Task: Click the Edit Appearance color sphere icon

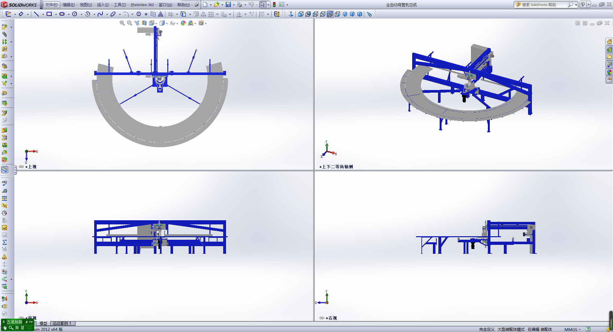Action: click(x=183, y=23)
